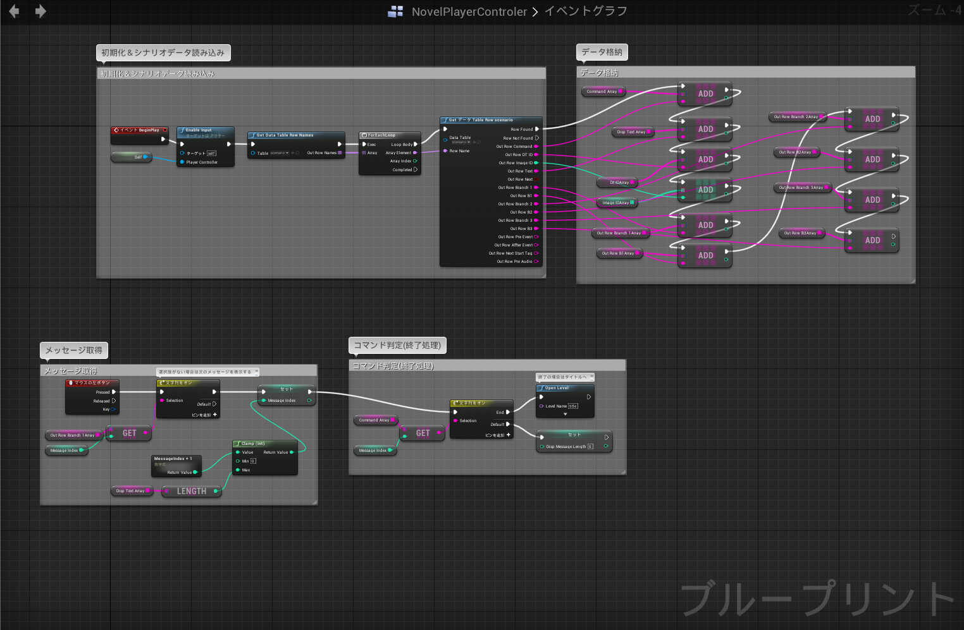Click the データ格納 comment bubble label
Image resolution: width=964 pixels, height=630 pixels.
[602, 52]
